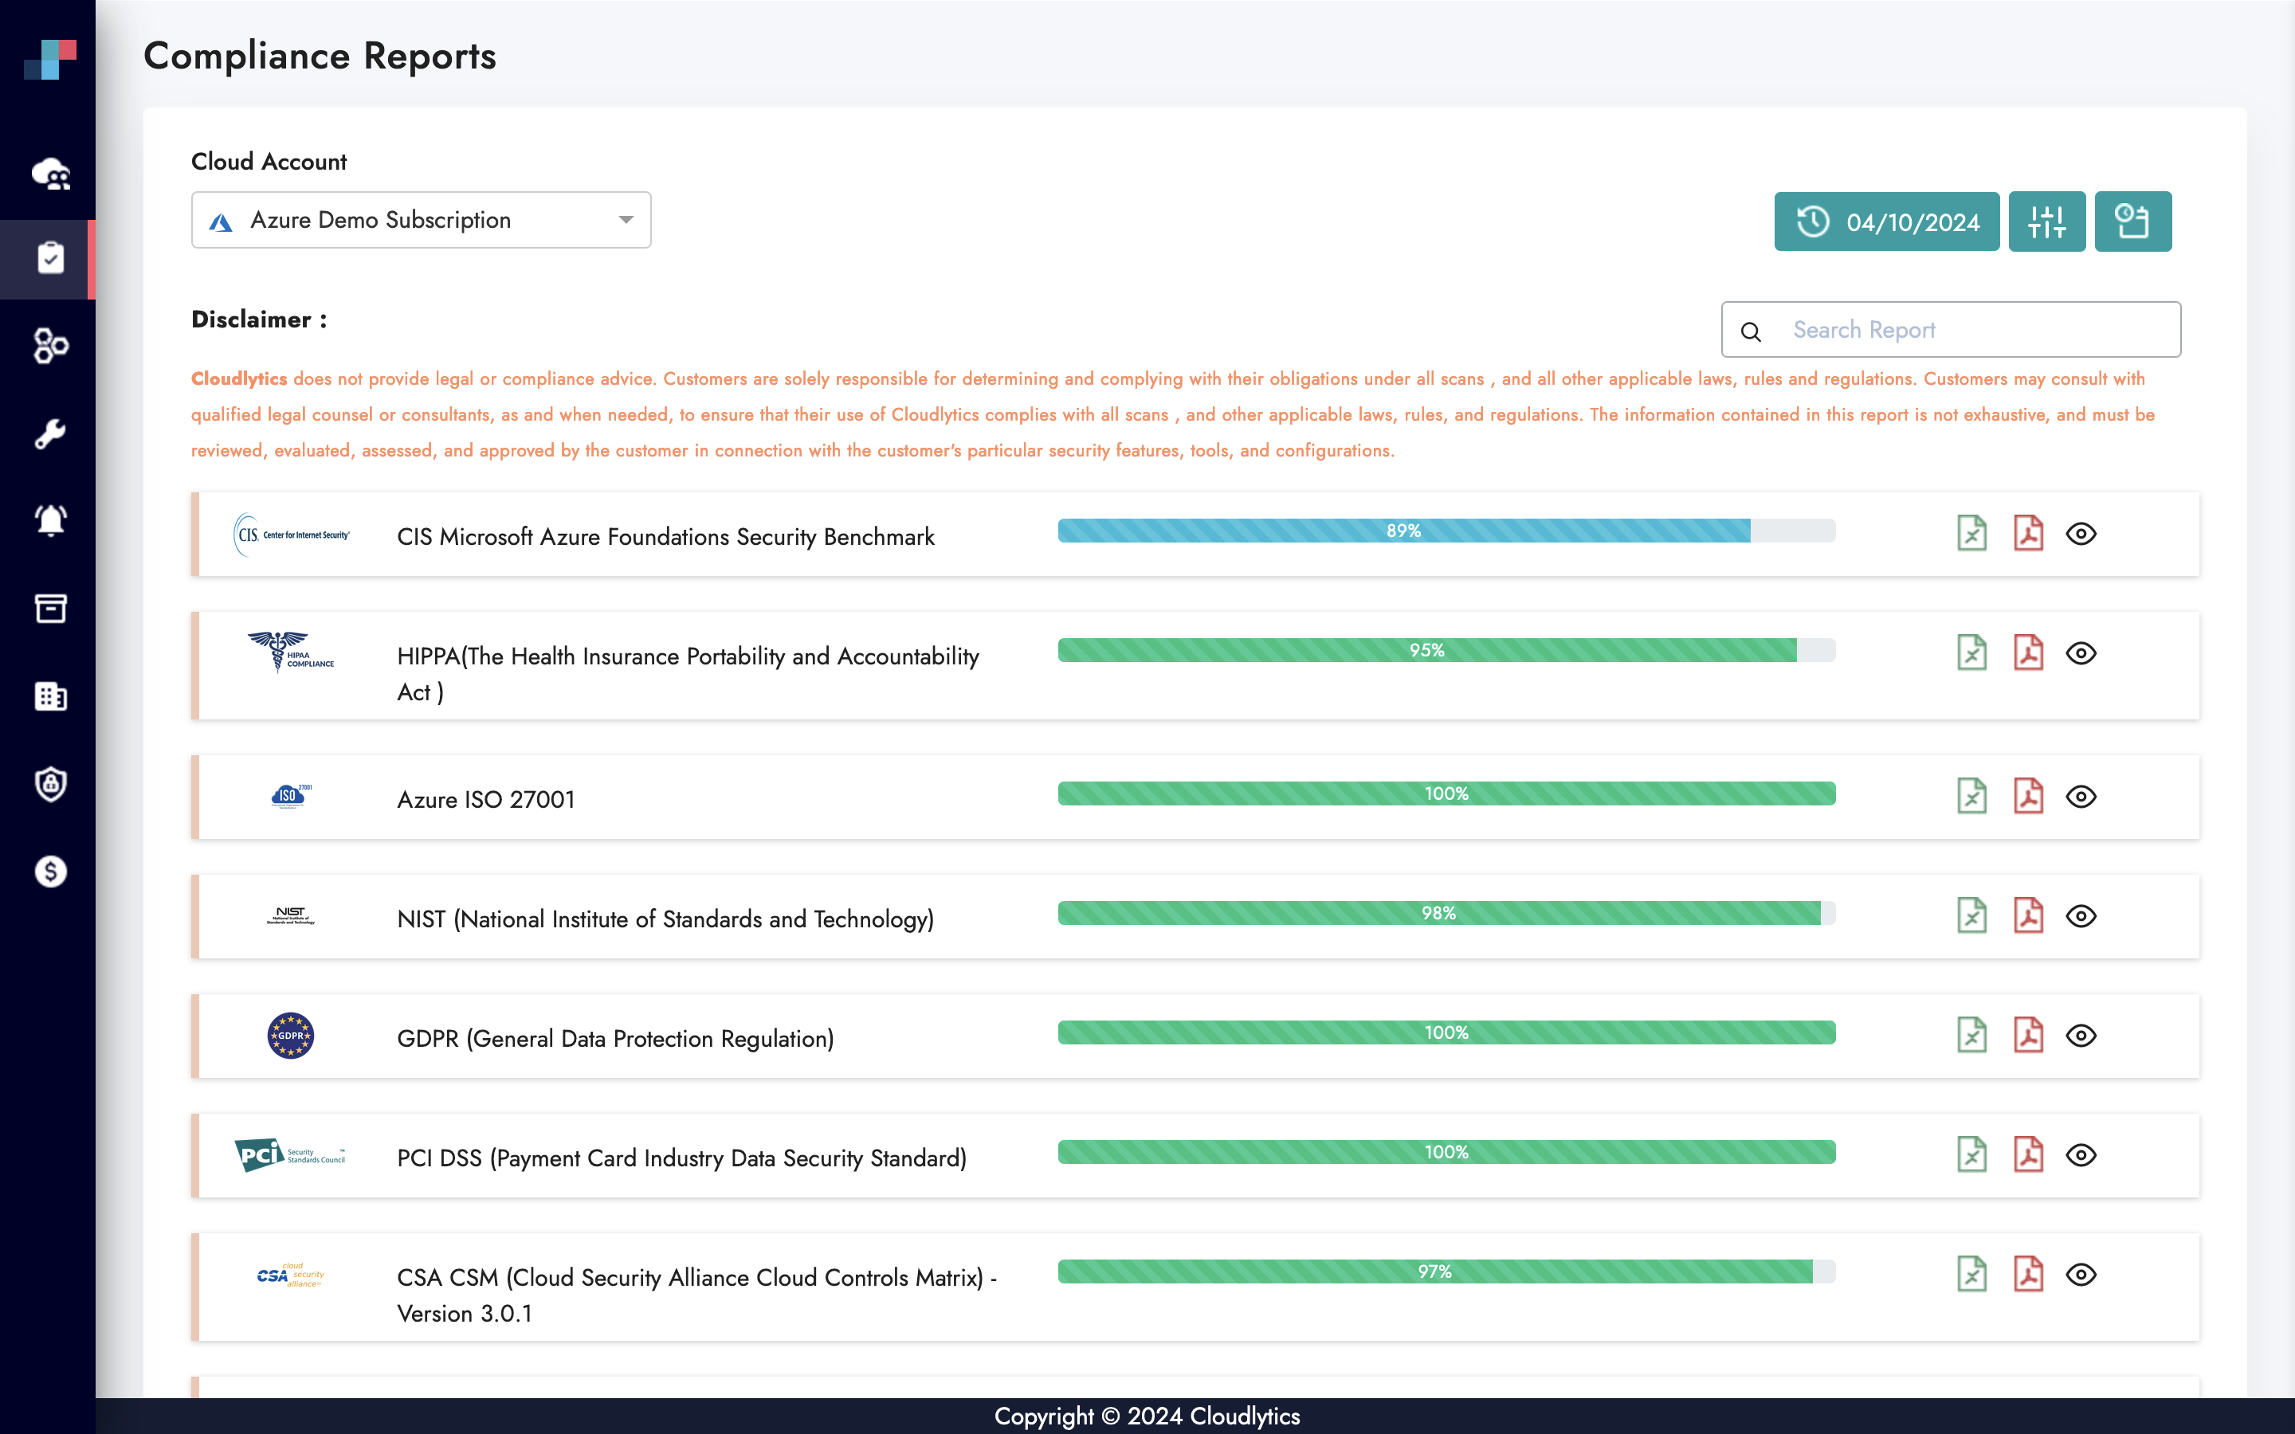This screenshot has height=1434, width=2295.
Task: Open the cost dollar sidebar icon
Action: tap(49, 871)
